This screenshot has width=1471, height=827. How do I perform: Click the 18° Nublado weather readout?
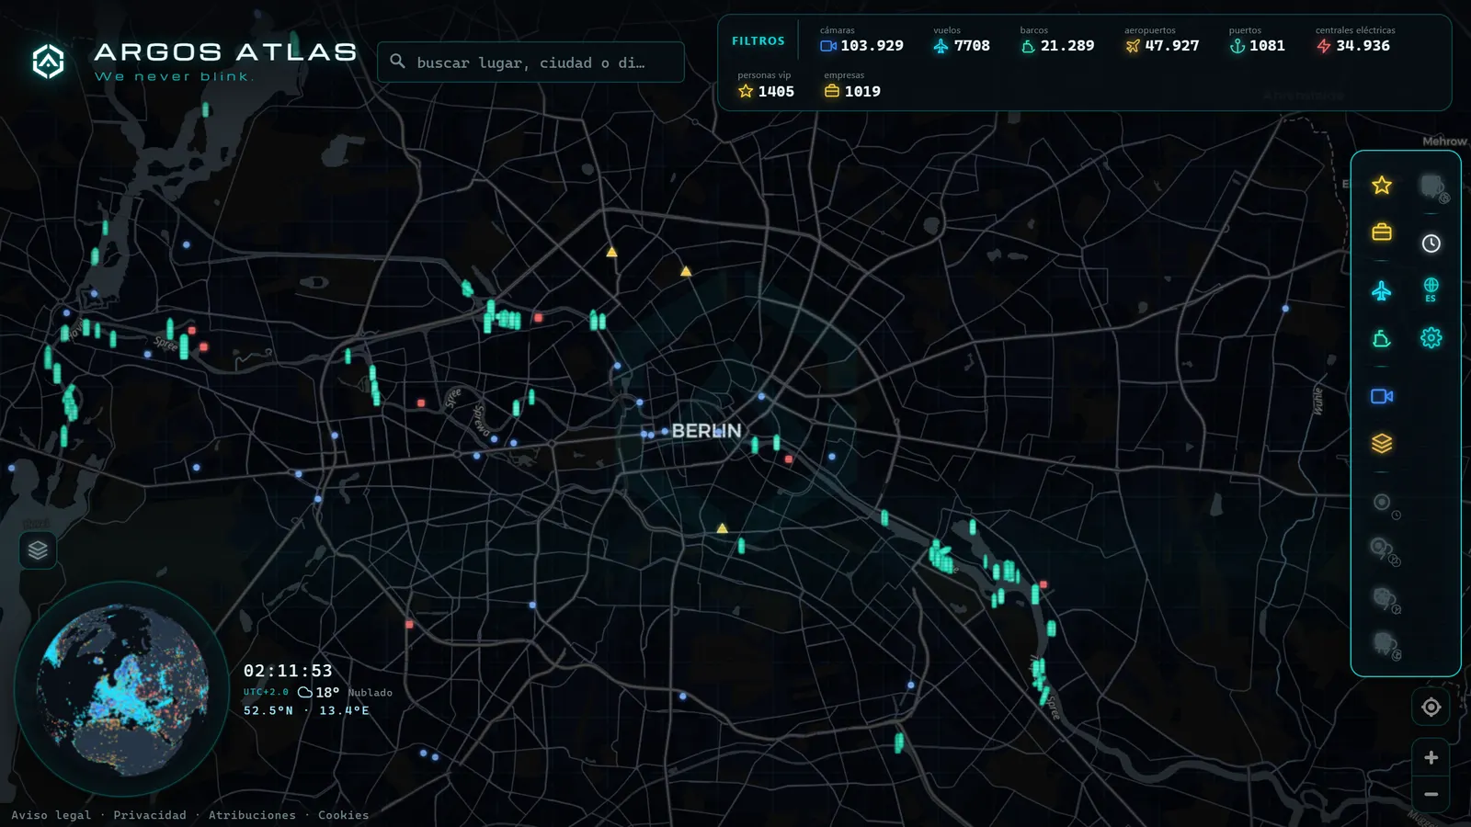point(346,692)
